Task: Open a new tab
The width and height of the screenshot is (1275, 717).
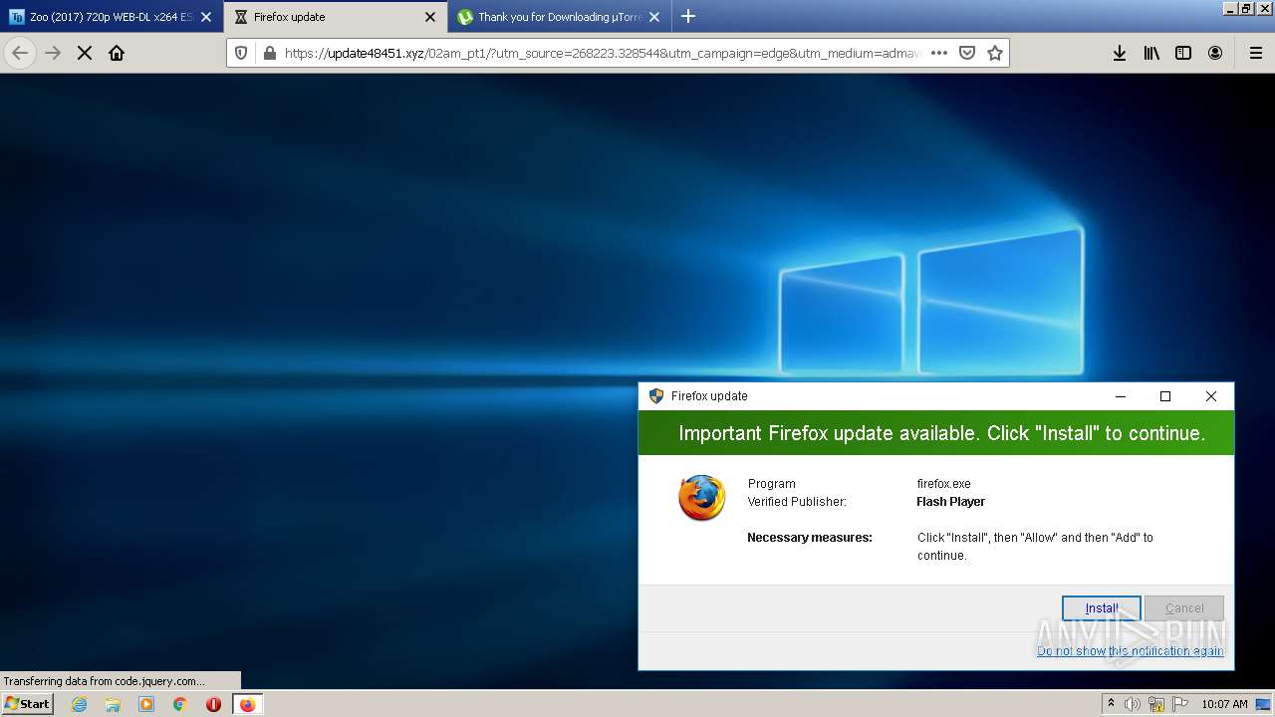Action: 687,17
